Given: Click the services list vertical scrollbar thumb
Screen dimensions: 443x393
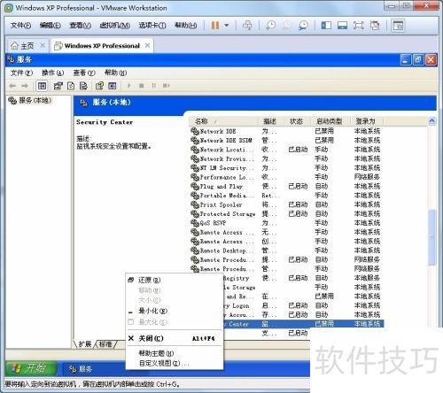Looking at the screenshot, I should coord(431,237).
